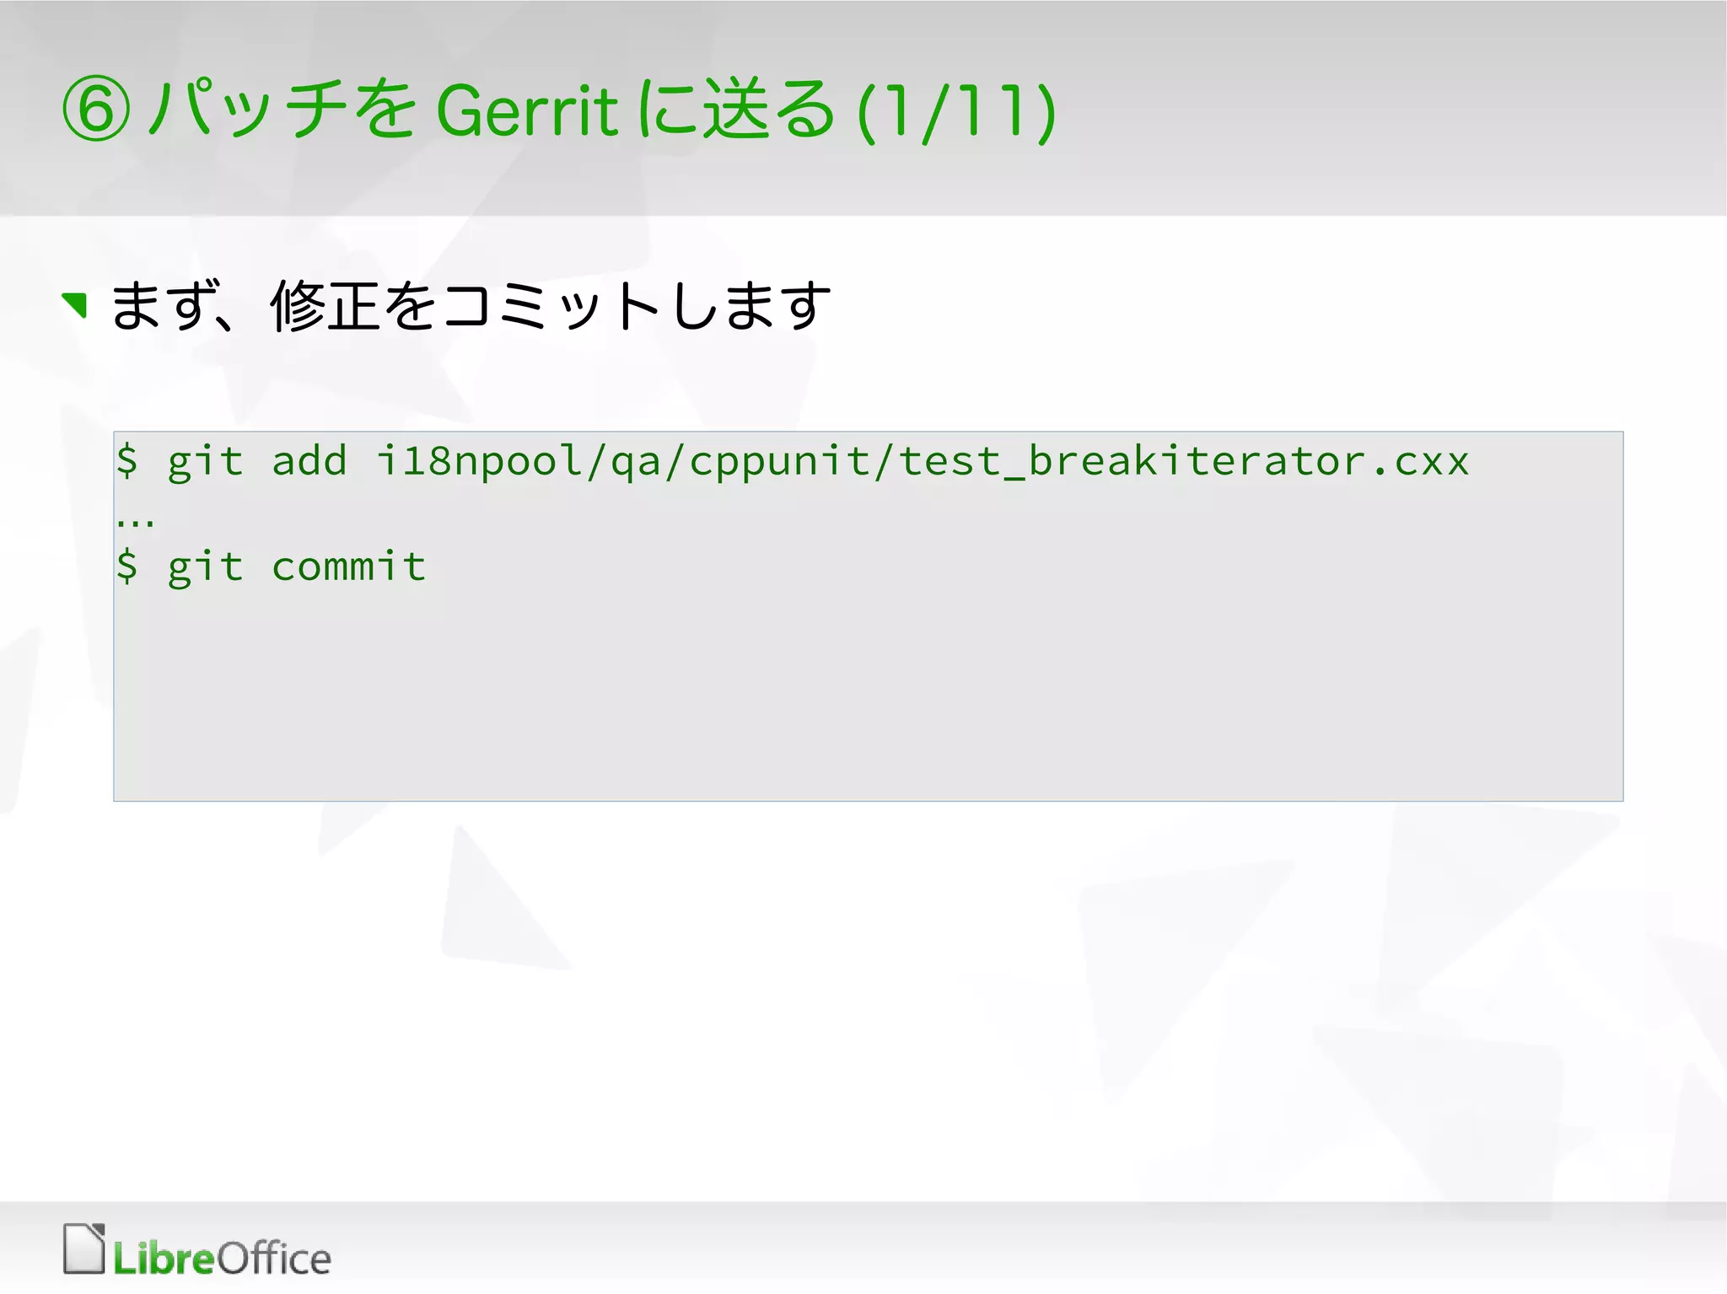Screen dimensions: 1727x1294
Task: Click the '$ git commit' command line
Action: click(x=272, y=566)
